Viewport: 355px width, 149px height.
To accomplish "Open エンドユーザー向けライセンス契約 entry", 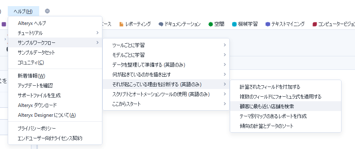I will click(x=55, y=138).
